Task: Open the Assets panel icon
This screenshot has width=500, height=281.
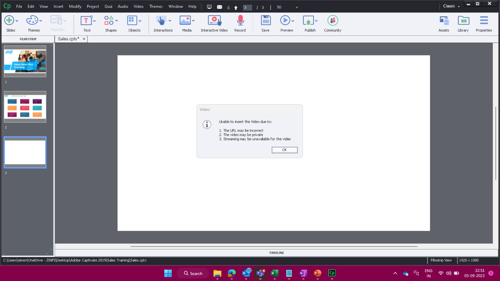Action: click(x=444, y=21)
